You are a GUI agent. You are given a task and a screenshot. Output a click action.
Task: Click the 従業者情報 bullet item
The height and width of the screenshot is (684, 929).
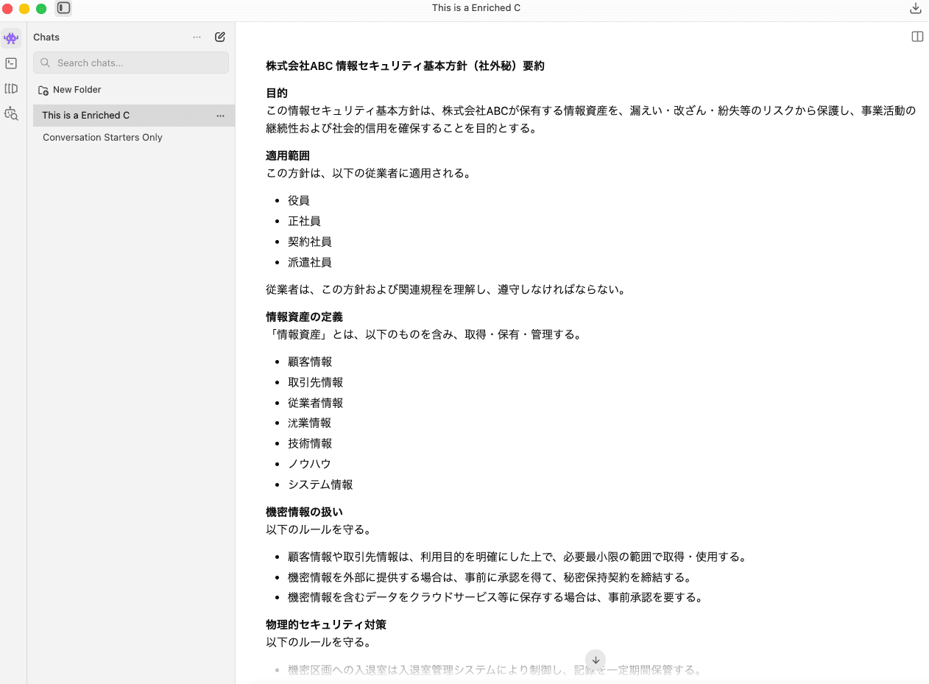tap(315, 403)
